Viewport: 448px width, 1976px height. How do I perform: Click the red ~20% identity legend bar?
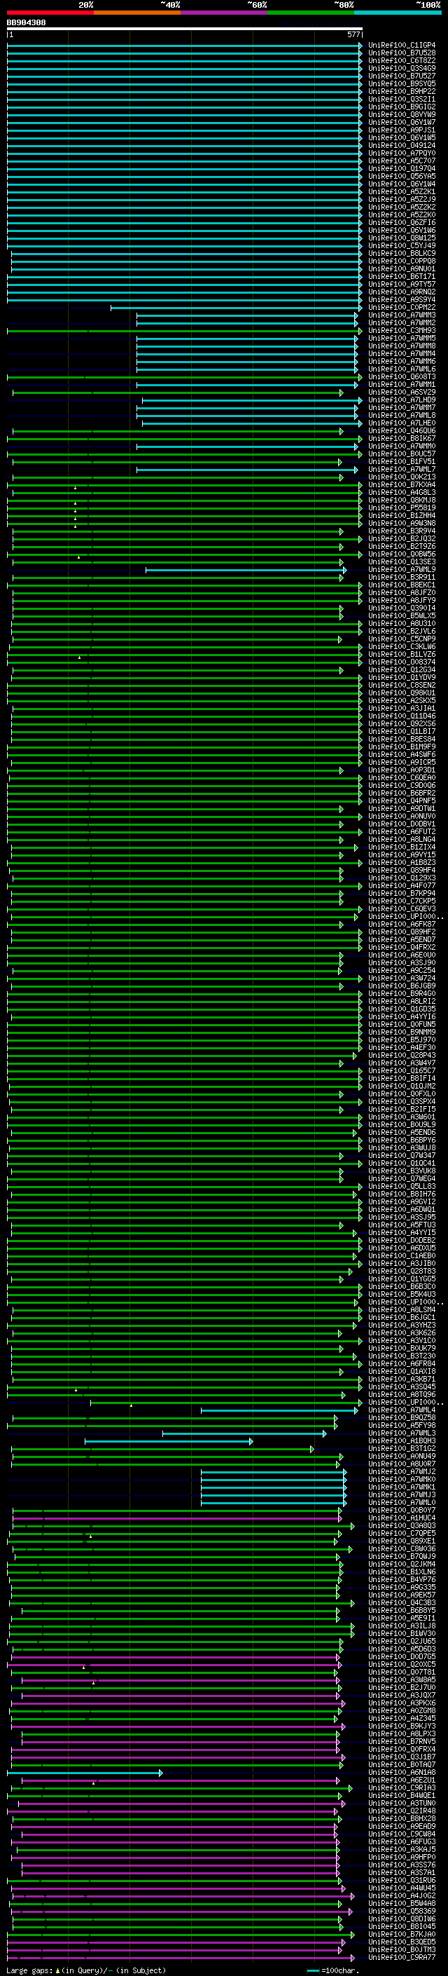point(50,13)
